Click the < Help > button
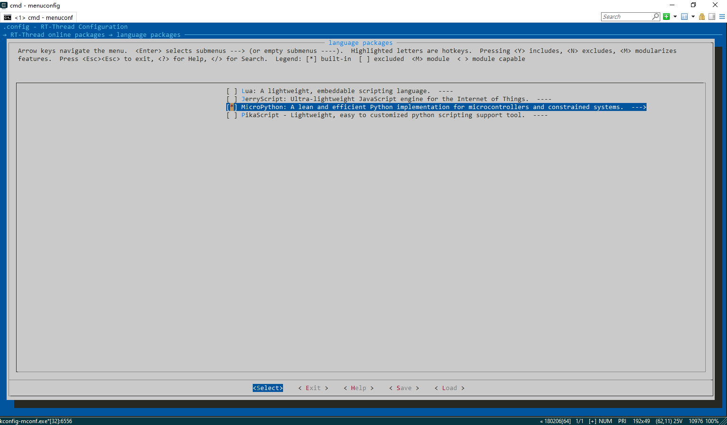 [359, 388]
